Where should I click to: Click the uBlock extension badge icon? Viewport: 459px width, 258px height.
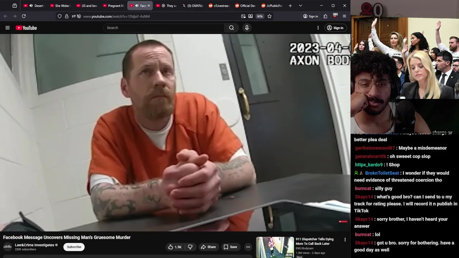click(x=335, y=16)
